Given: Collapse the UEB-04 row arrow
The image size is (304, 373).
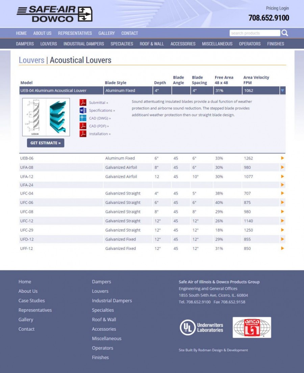Looking at the screenshot, I should 282,91.
